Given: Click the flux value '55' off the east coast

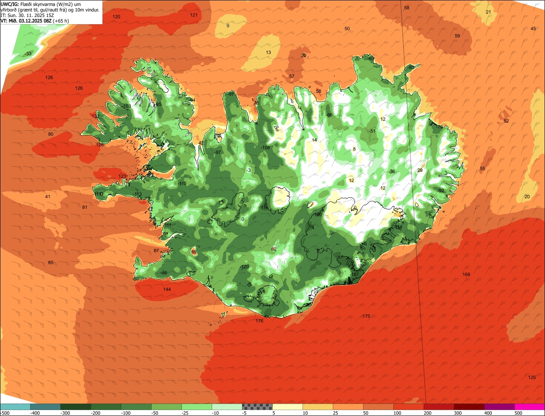Looking at the screenshot, I should click(482, 168).
